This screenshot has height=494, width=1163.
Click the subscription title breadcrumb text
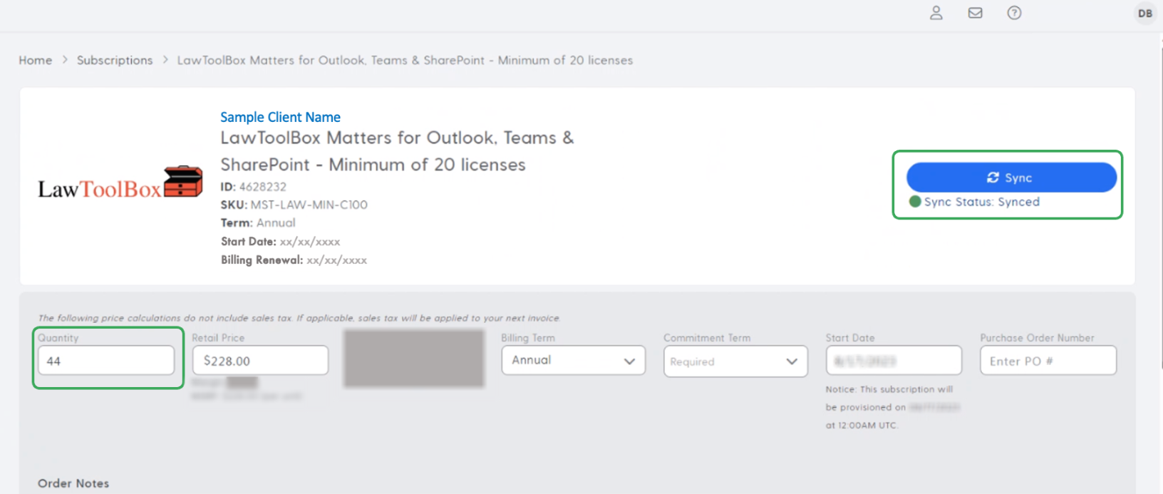tap(405, 61)
